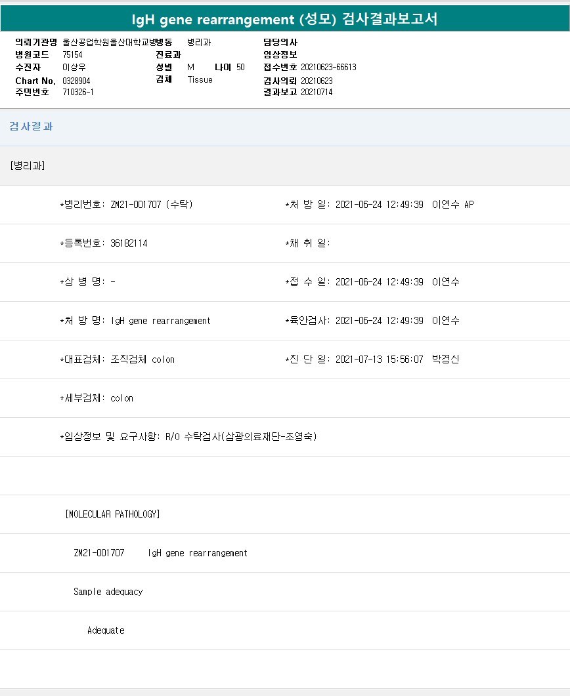Select the 대표검체 조직검체 colon row

tap(118, 359)
